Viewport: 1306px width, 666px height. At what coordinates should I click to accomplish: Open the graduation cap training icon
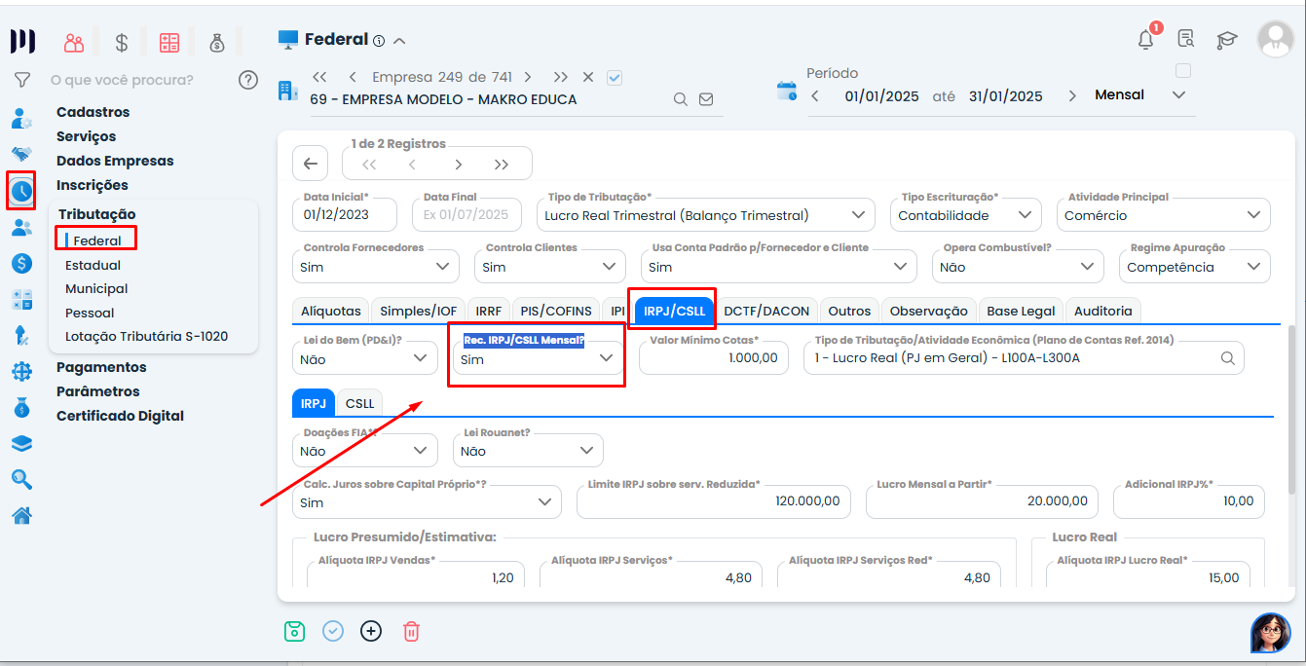click(1227, 40)
